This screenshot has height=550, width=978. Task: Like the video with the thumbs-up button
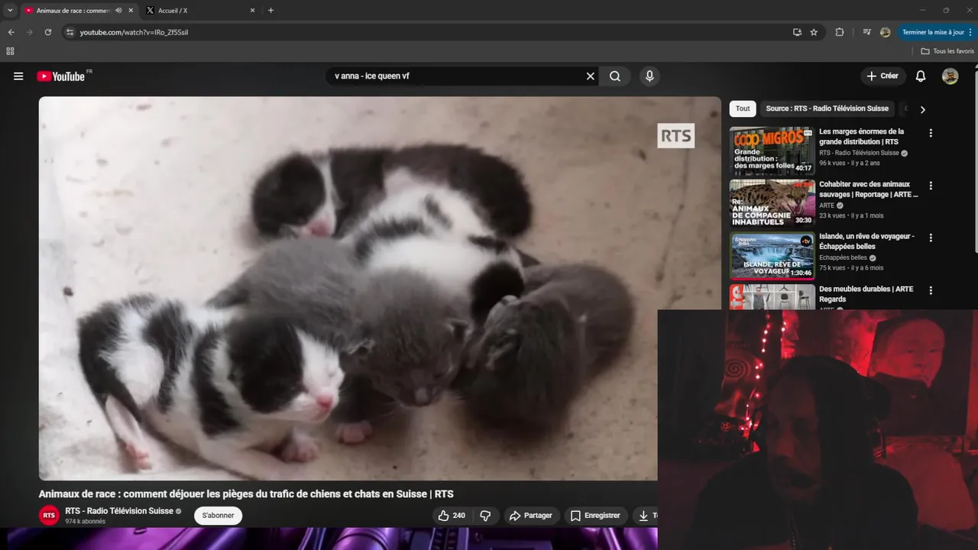[452, 516]
